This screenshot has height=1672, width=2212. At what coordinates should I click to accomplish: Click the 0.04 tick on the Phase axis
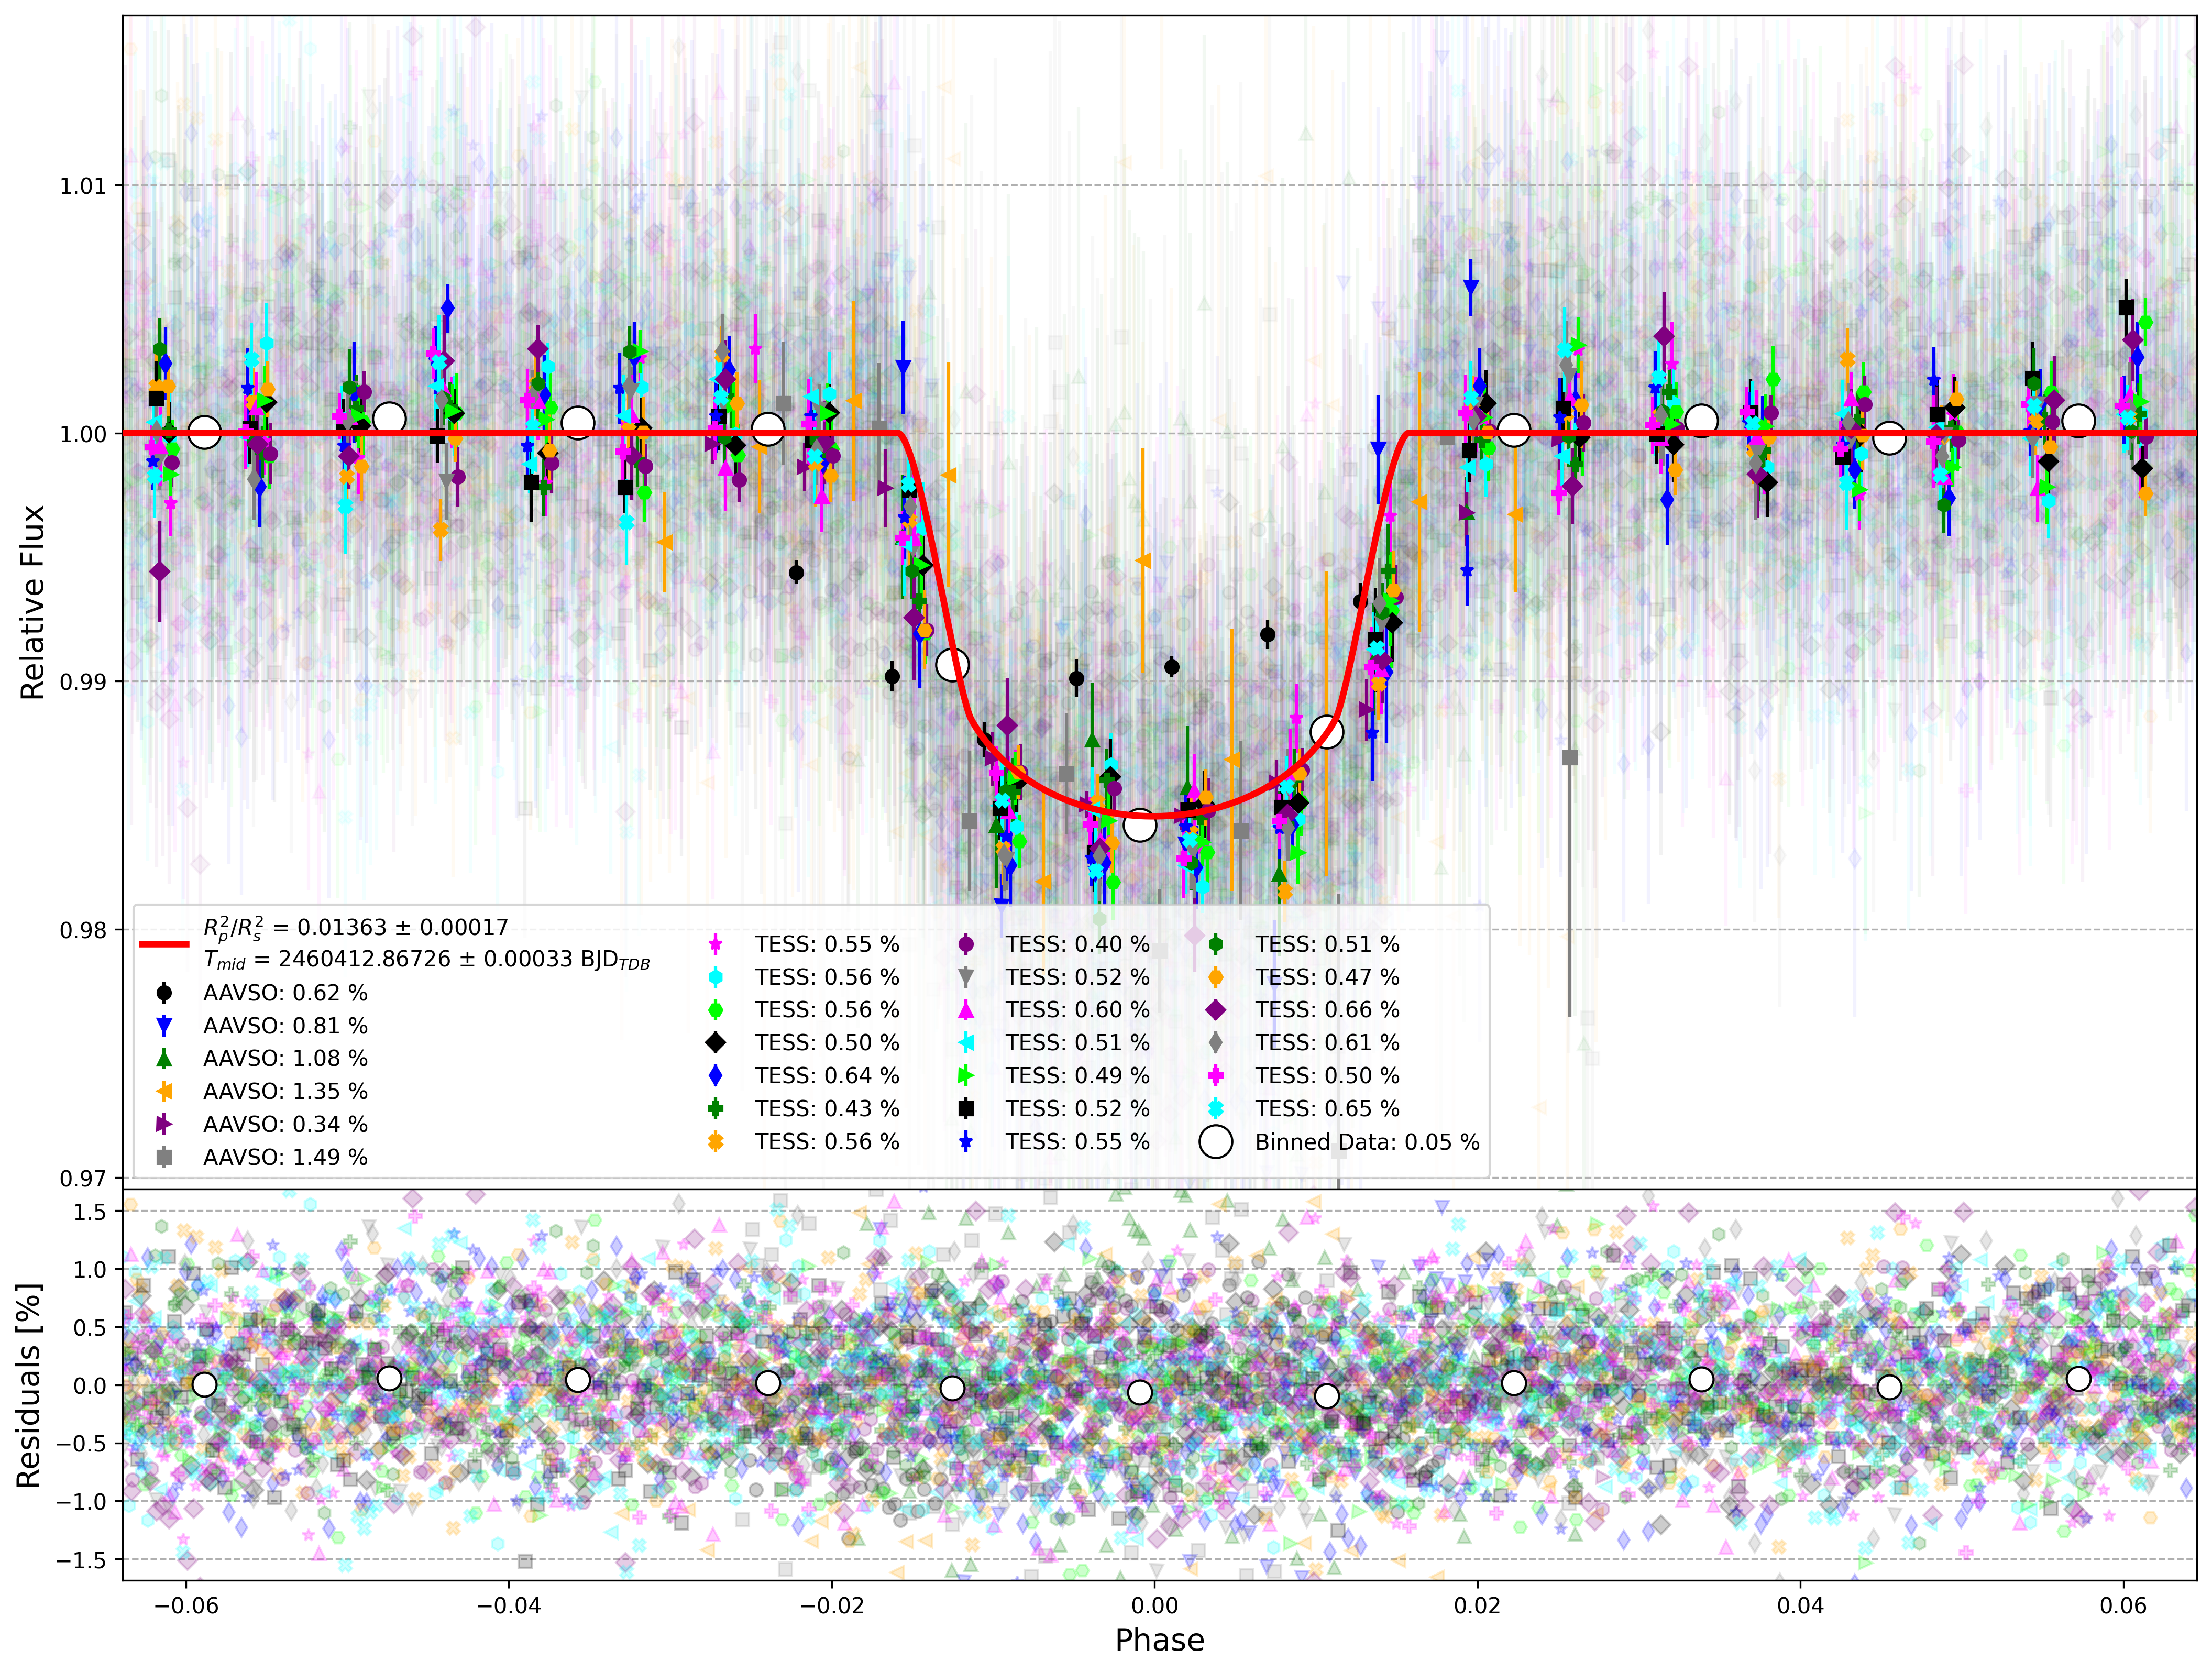(x=1800, y=1606)
